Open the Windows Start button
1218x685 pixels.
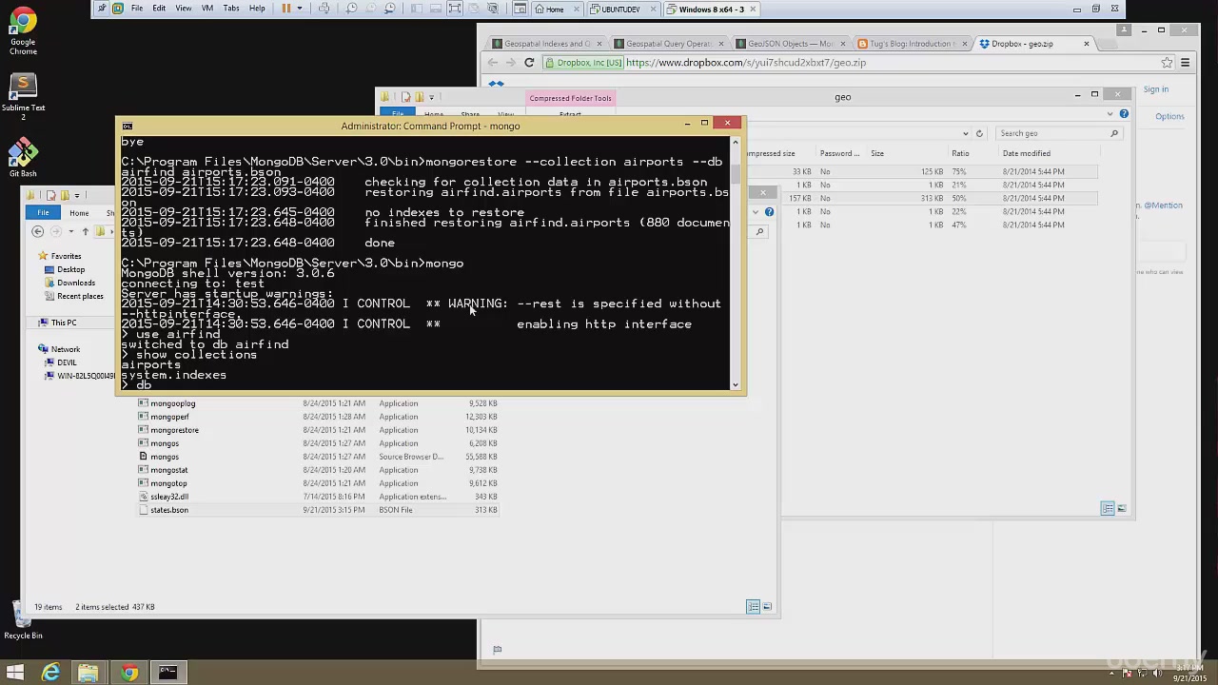[x=15, y=673]
